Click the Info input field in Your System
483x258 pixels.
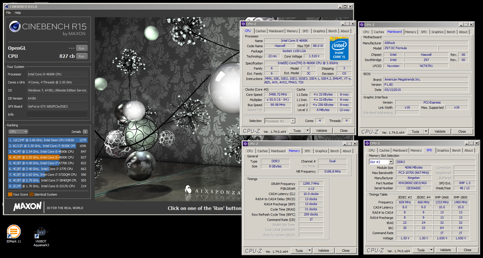[x=57, y=114]
